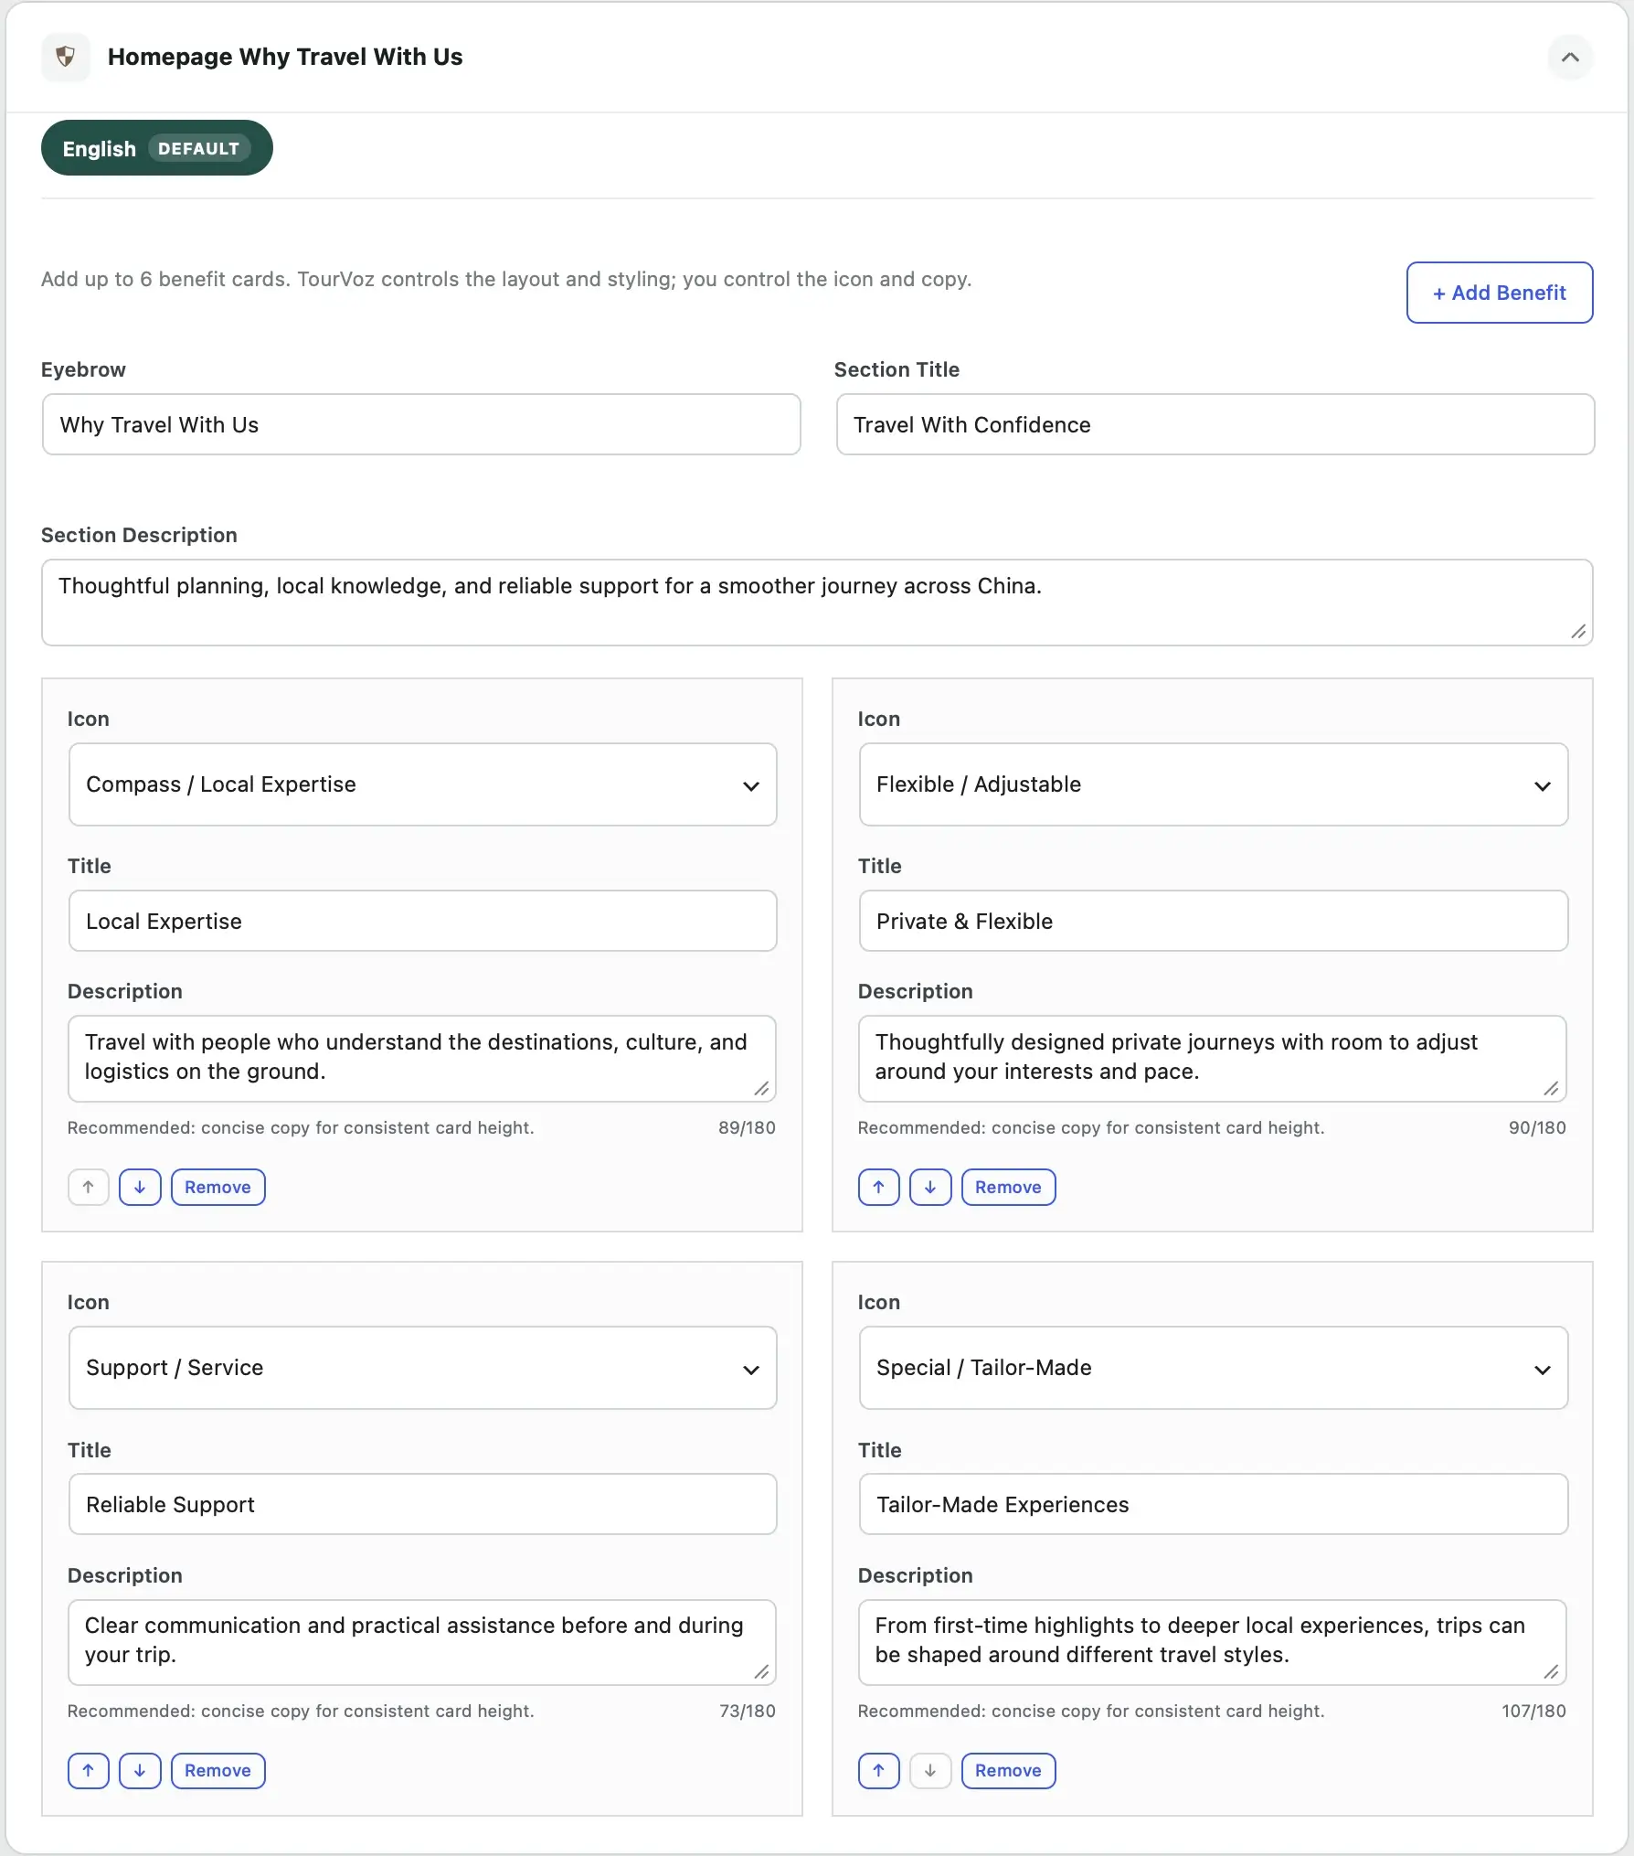Move Private & Flexible card up
This screenshot has height=1856, width=1634.
879,1187
